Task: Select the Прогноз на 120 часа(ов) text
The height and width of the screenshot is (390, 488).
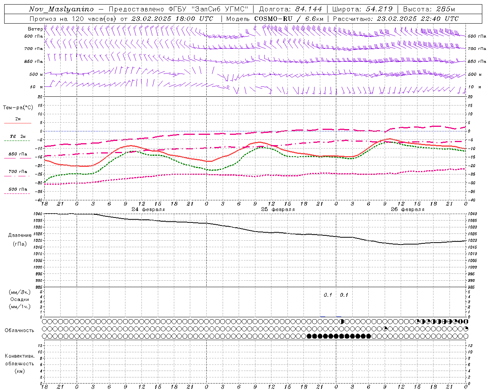Action: pyautogui.click(x=73, y=19)
